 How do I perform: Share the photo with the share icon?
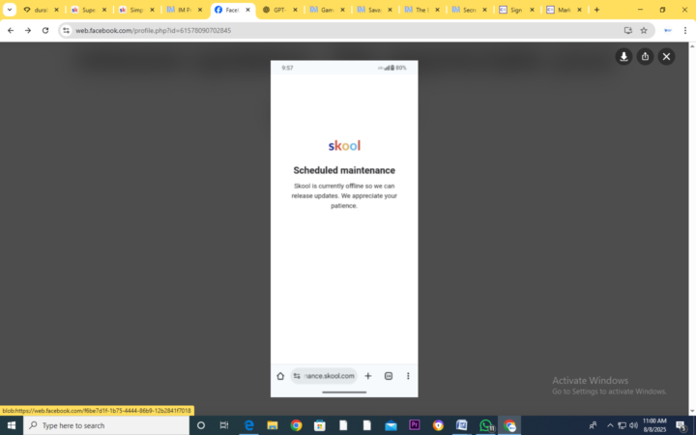(645, 56)
